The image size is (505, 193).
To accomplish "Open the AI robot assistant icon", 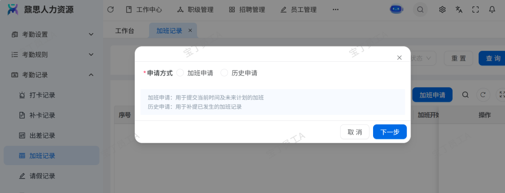I will click(x=397, y=10).
